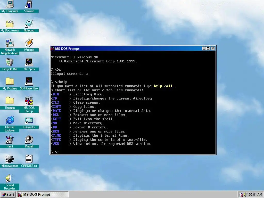This screenshot has width=264, height=198.
Task: Launch the Internet Explorer icon
Action: 10,124
